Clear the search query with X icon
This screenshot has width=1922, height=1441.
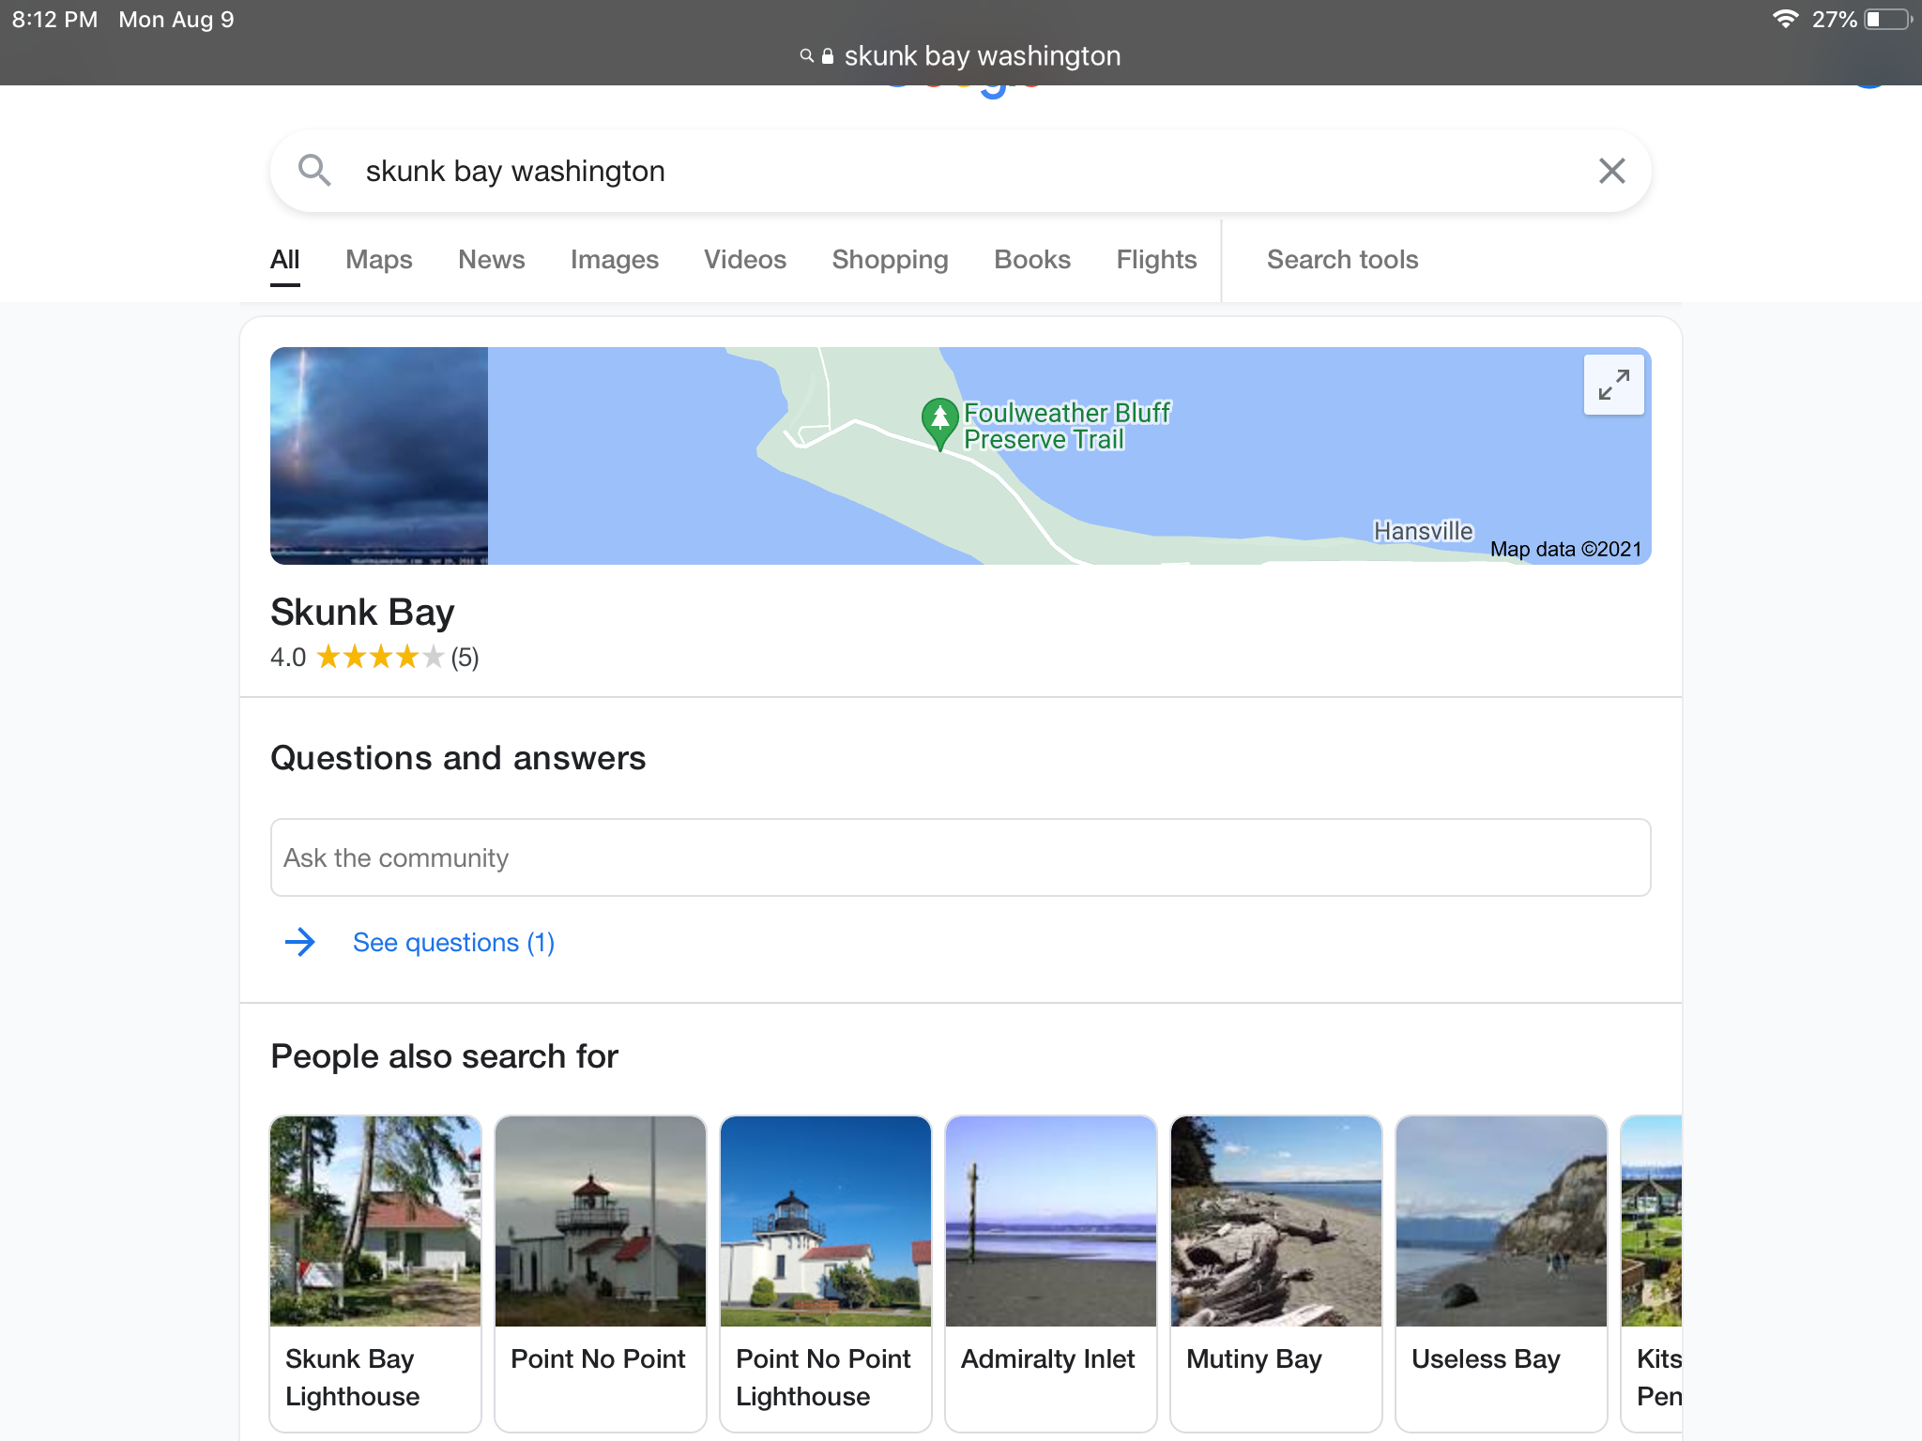click(1611, 171)
